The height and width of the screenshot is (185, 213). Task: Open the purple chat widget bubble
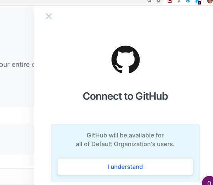click(x=208, y=181)
